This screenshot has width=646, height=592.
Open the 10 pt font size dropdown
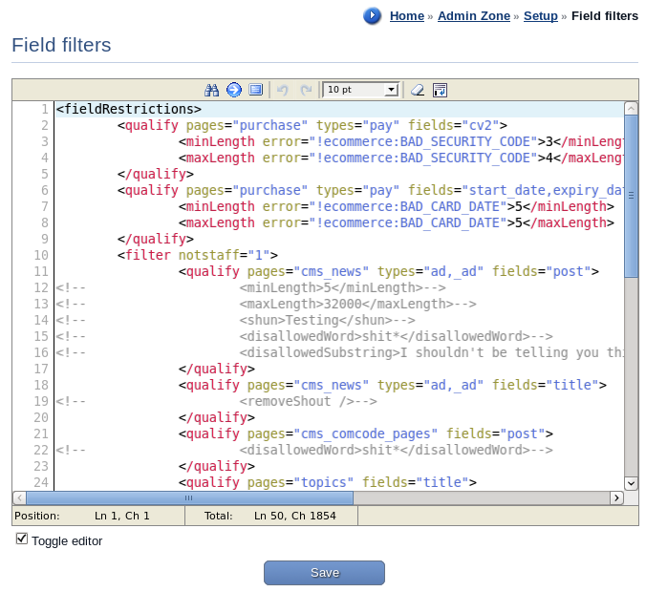360,90
